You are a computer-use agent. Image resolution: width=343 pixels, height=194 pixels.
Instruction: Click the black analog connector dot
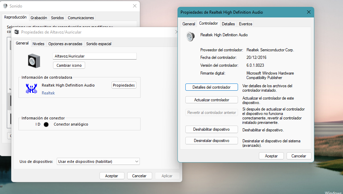(46, 124)
